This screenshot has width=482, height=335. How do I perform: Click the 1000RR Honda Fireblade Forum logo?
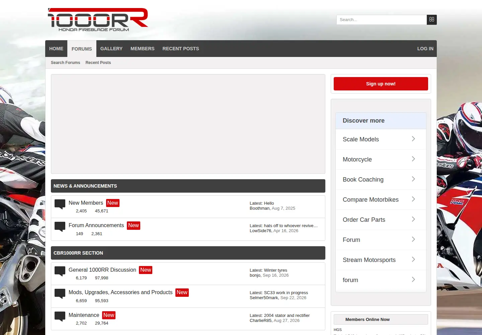[98, 20]
